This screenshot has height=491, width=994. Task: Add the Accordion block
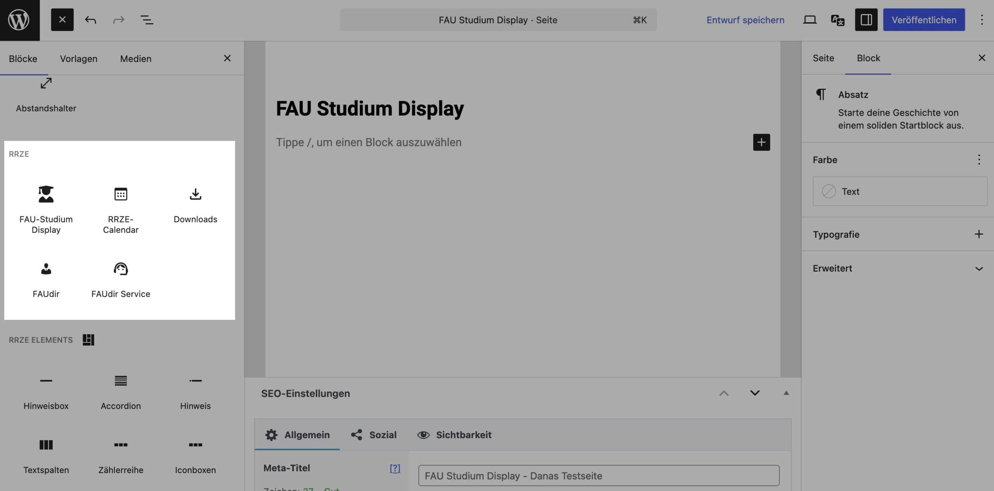pyautogui.click(x=120, y=391)
